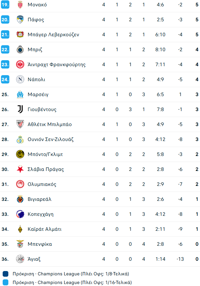Image resolution: width=200 pixels, height=286 pixels.
Task: Open the Bayer Leverkusen crest icon
Action: (20, 35)
